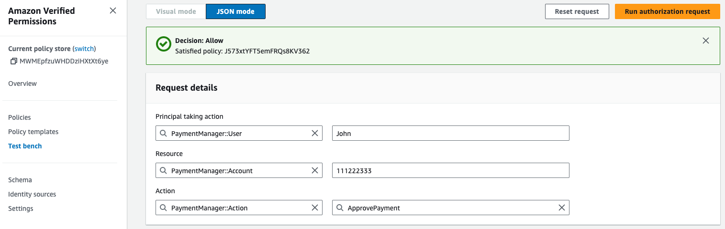Click green success checkmark icon
This screenshot has width=725, height=229.
pos(163,44)
